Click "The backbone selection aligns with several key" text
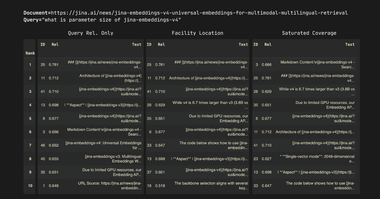 pyautogui.click(x=211, y=186)
